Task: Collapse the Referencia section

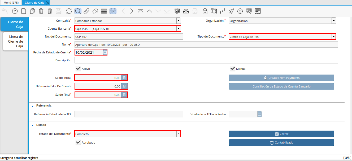Action: (33, 106)
